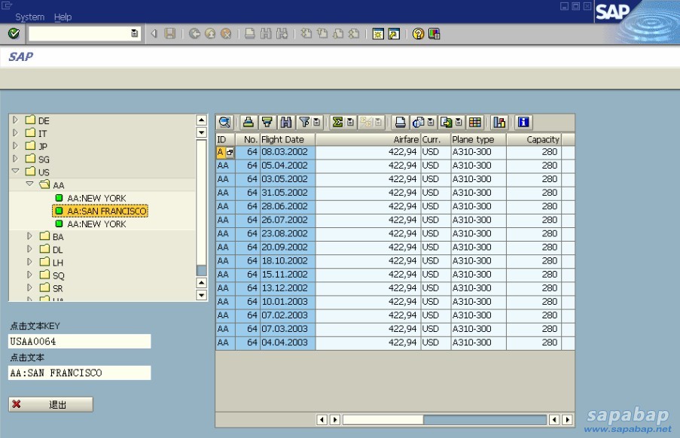This screenshot has width=680, height=438.
Task: Click the command input field
Action: pyautogui.click(x=79, y=33)
